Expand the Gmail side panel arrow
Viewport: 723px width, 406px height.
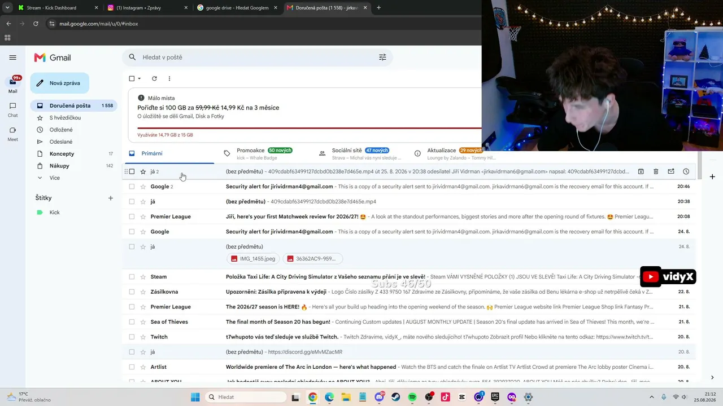pos(712,378)
